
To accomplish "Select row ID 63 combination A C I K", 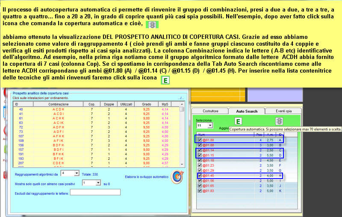I will click(97, 123).
